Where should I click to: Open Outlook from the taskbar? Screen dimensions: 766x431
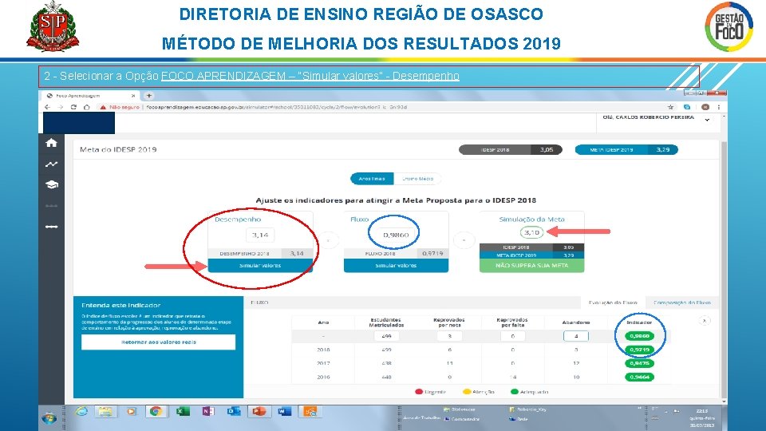(x=234, y=412)
